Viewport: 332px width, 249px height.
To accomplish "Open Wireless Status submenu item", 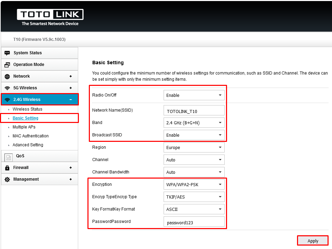I will coord(27,109).
